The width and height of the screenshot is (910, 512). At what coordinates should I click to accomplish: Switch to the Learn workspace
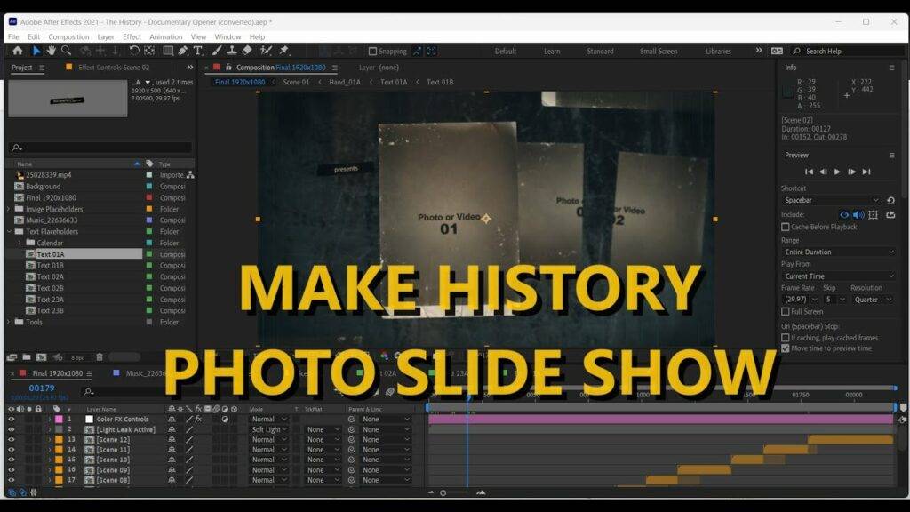click(x=552, y=52)
